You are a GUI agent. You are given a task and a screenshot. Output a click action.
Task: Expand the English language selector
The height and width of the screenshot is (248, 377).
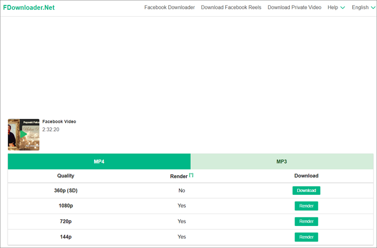[363, 8]
